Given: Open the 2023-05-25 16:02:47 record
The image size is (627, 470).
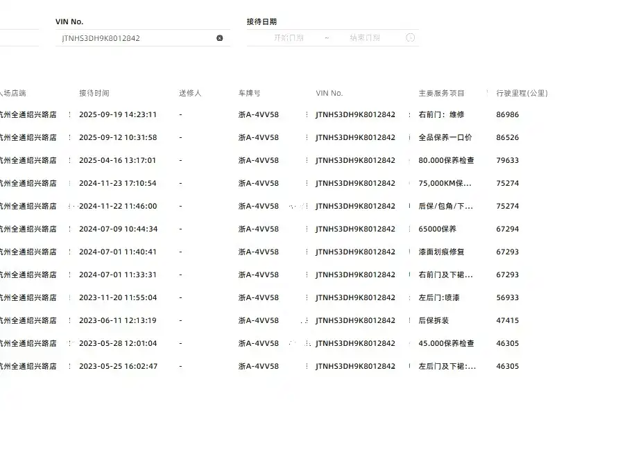Looking at the screenshot, I should click(118, 366).
